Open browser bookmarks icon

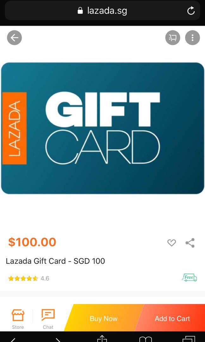pyautogui.click(x=145, y=339)
